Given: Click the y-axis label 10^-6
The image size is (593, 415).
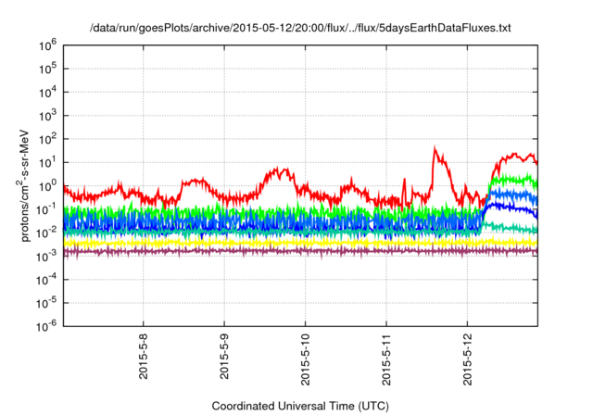Looking at the screenshot, I should [46, 326].
